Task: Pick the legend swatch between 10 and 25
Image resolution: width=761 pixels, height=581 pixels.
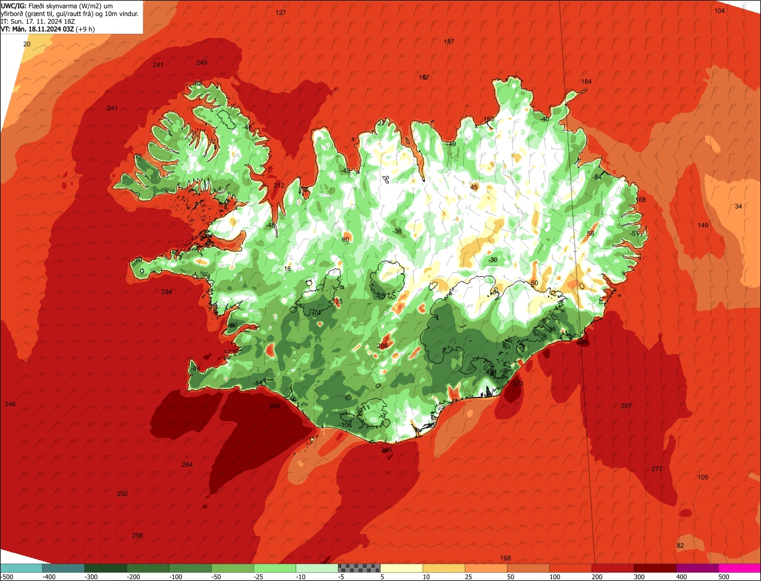Action: tap(444, 568)
